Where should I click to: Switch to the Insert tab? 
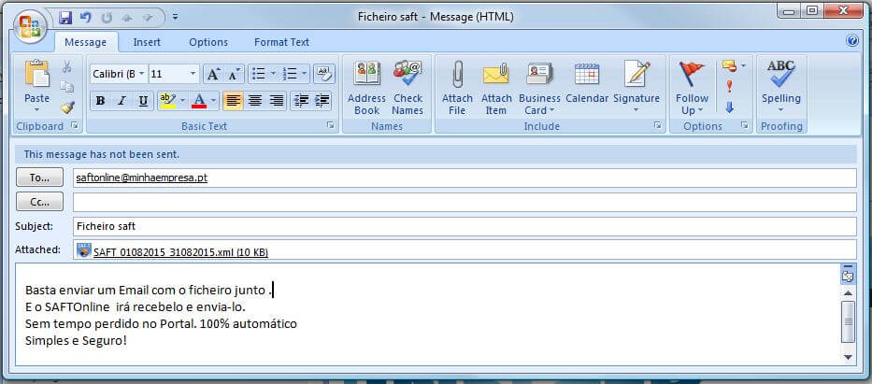coord(147,42)
